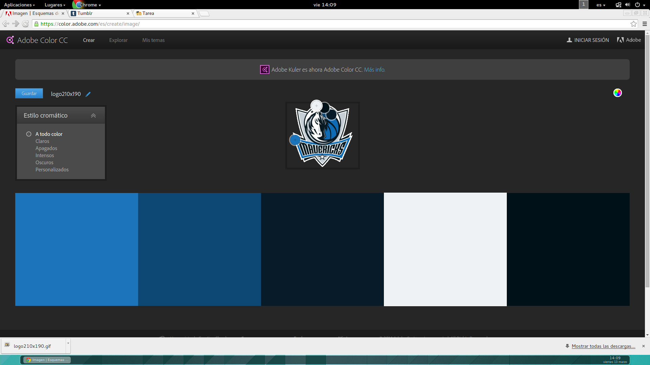Click workspace indicator 1

click(x=583, y=4)
